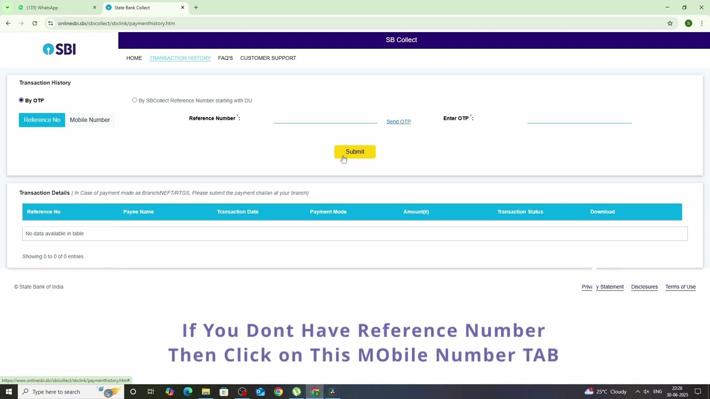Open the ENG language indicator
The height and width of the screenshot is (399, 710).
[658, 392]
